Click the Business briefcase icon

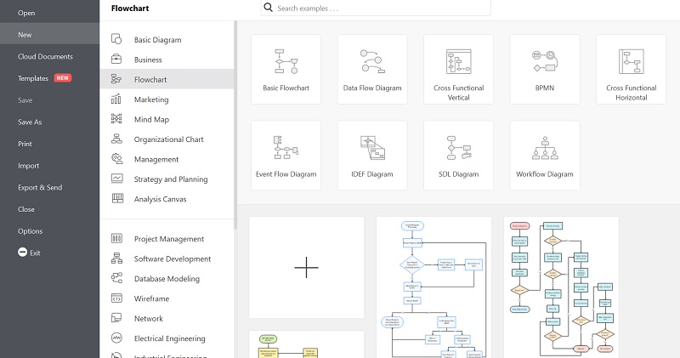click(116, 59)
